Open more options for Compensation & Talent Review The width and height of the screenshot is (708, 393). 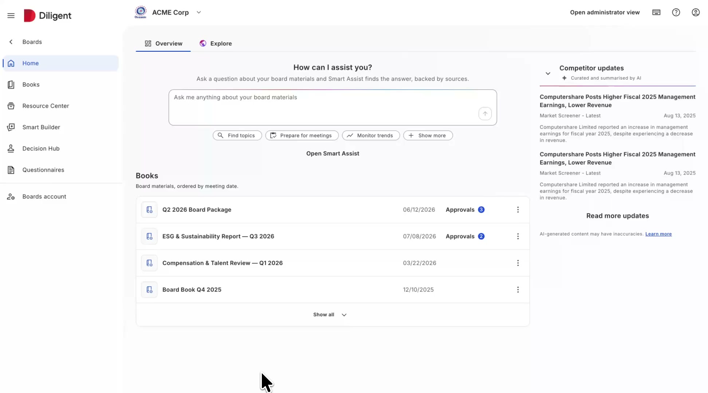(518, 263)
